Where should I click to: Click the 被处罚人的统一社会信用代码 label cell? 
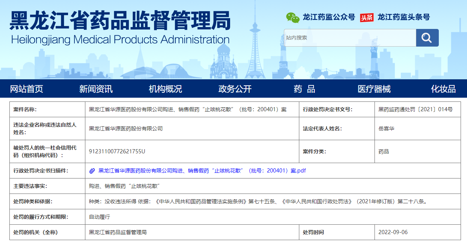tap(47, 151)
